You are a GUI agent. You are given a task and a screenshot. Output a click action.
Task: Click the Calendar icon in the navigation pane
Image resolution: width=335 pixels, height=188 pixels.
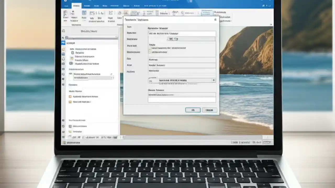63,49
